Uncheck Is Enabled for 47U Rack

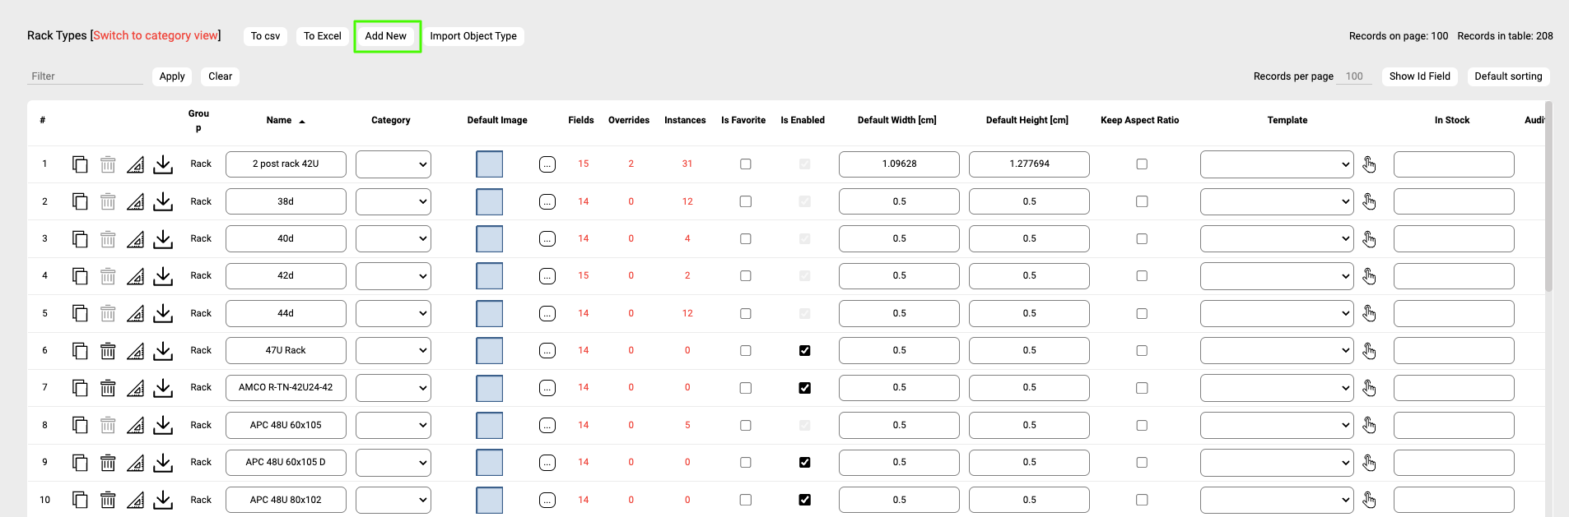(804, 351)
